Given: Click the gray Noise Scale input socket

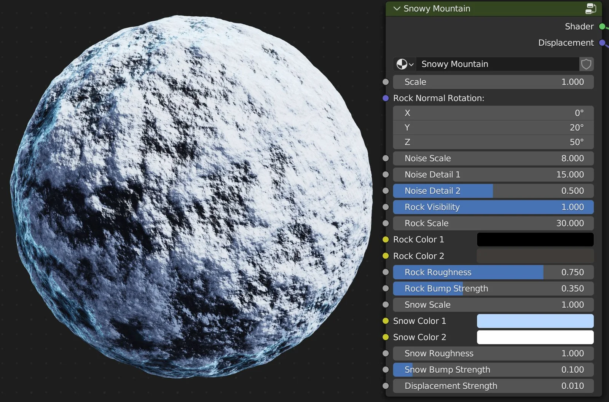Looking at the screenshot, I should coord(386,158).
